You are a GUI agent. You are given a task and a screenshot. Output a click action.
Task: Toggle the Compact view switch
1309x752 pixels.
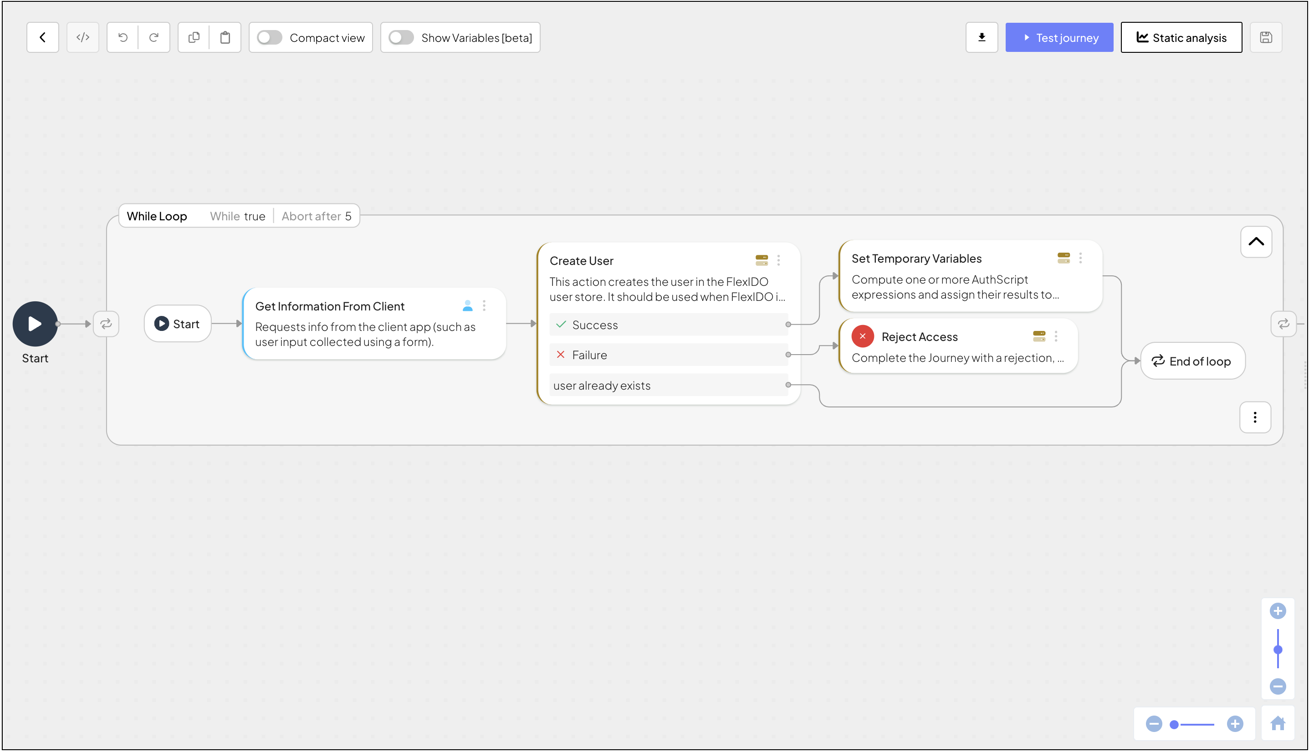click(x=270, y=37)
